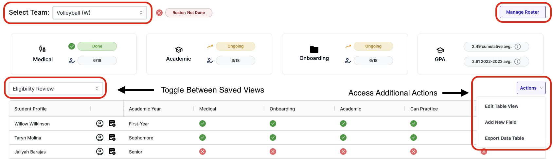This screenshot has width=553, height=159.
Task: Click info icon beside cumulative GPA average
Action: (518, 47)
